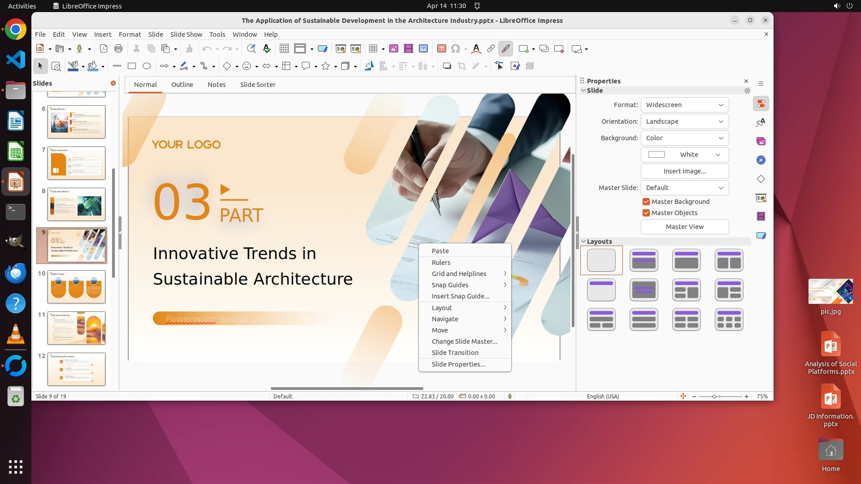Choose Slide Properties in the context menu

coord(458,364)
